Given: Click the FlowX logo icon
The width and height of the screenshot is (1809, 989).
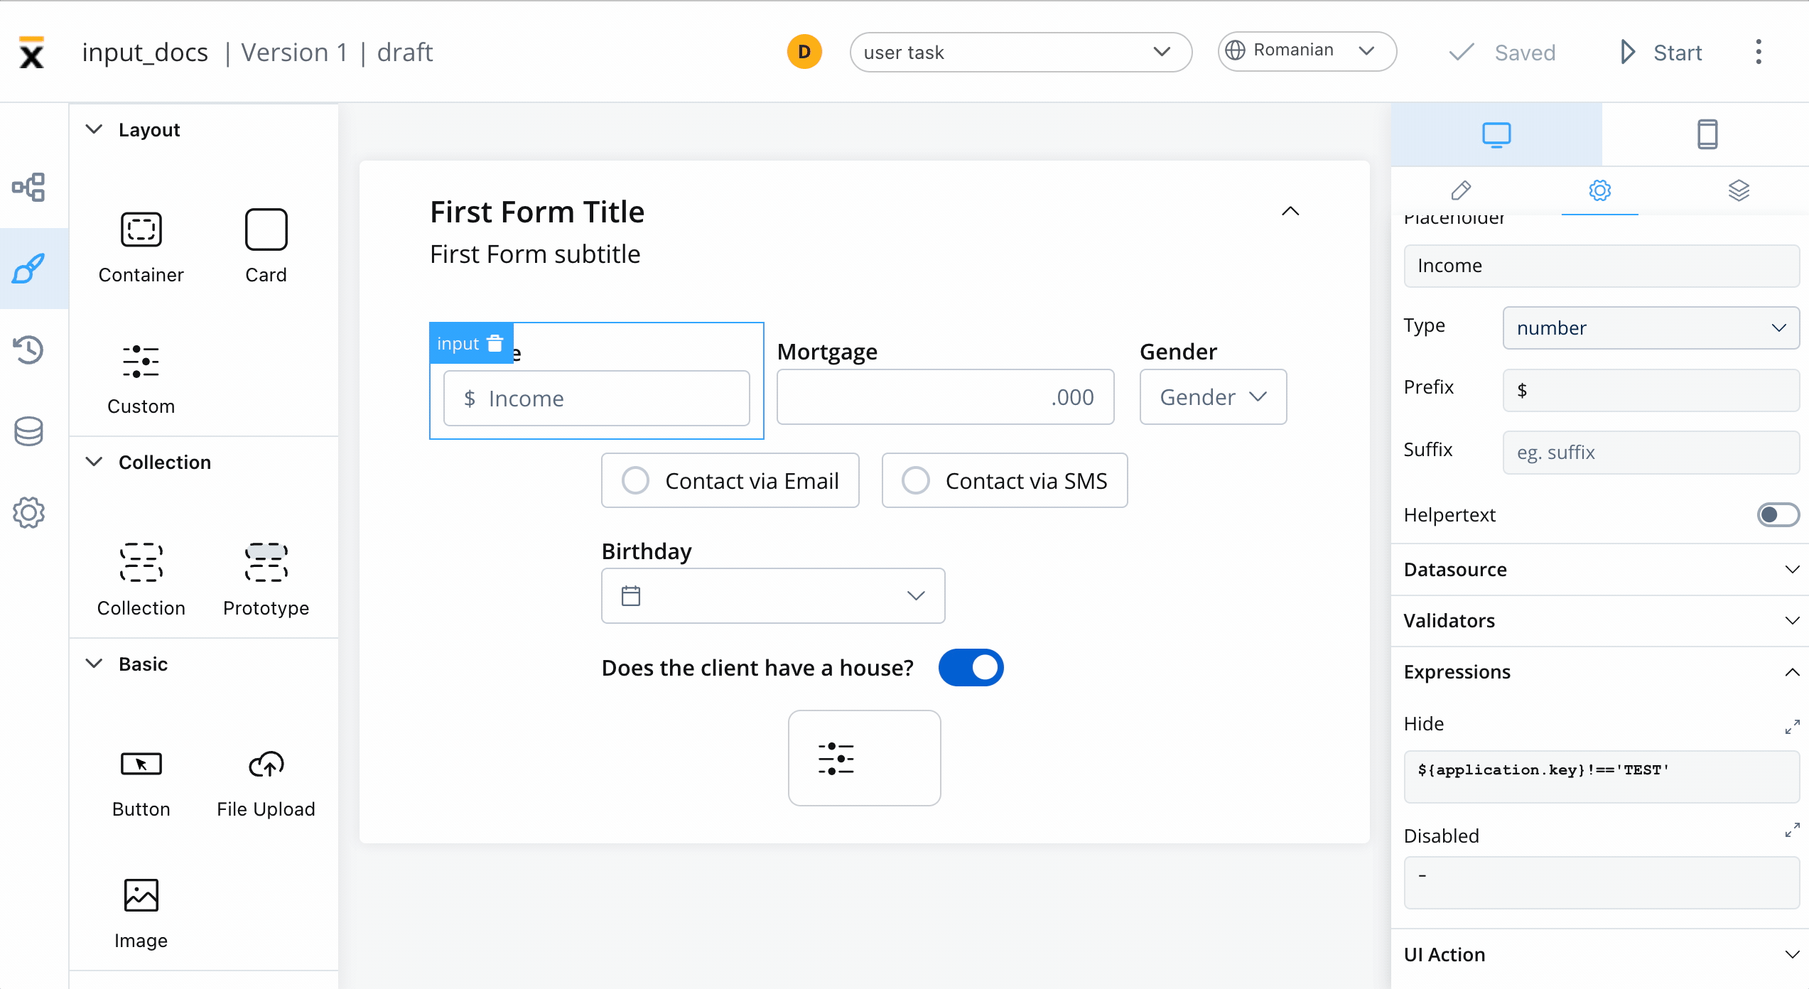Looking at the screenshot, I should tap(31, 53).
